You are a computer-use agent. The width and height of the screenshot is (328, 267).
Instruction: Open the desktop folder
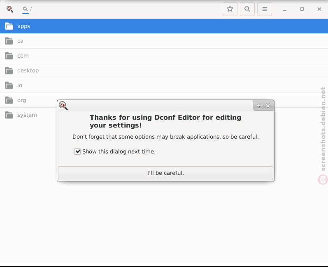pyautogui.click(x=164, y=71)
